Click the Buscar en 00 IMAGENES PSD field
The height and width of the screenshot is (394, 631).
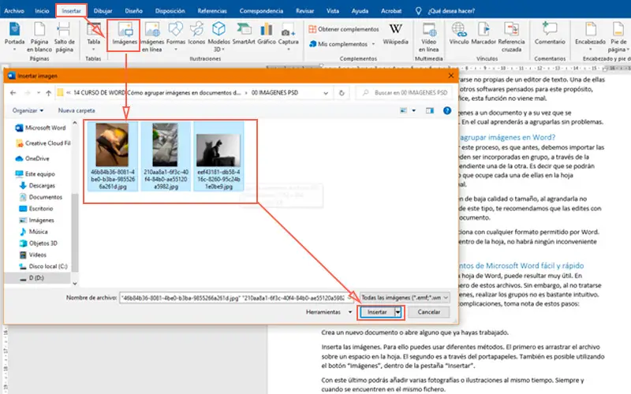pyautogui.click(x=404, y=93)
